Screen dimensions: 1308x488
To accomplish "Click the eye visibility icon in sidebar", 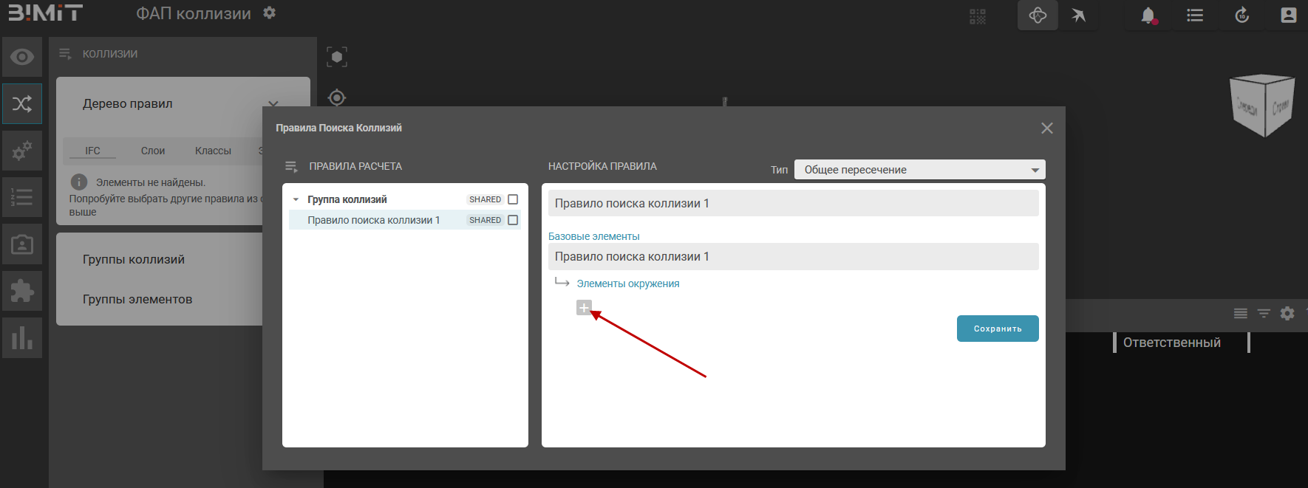I will coord(22,57).
